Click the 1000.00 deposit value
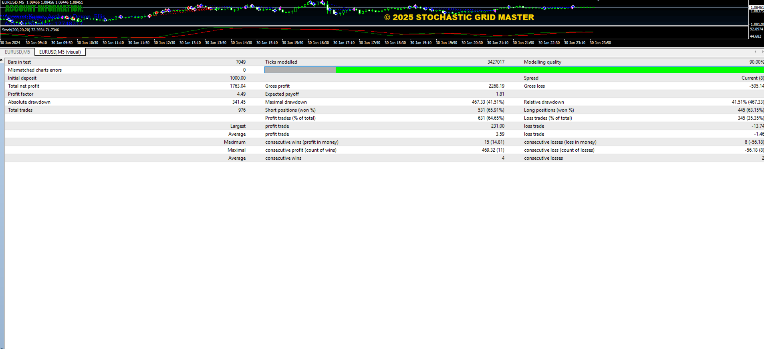The height and width of the screenshot is (349, 764). 238,78
